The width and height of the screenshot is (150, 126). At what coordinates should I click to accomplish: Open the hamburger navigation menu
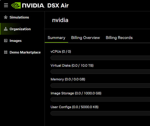6,5
